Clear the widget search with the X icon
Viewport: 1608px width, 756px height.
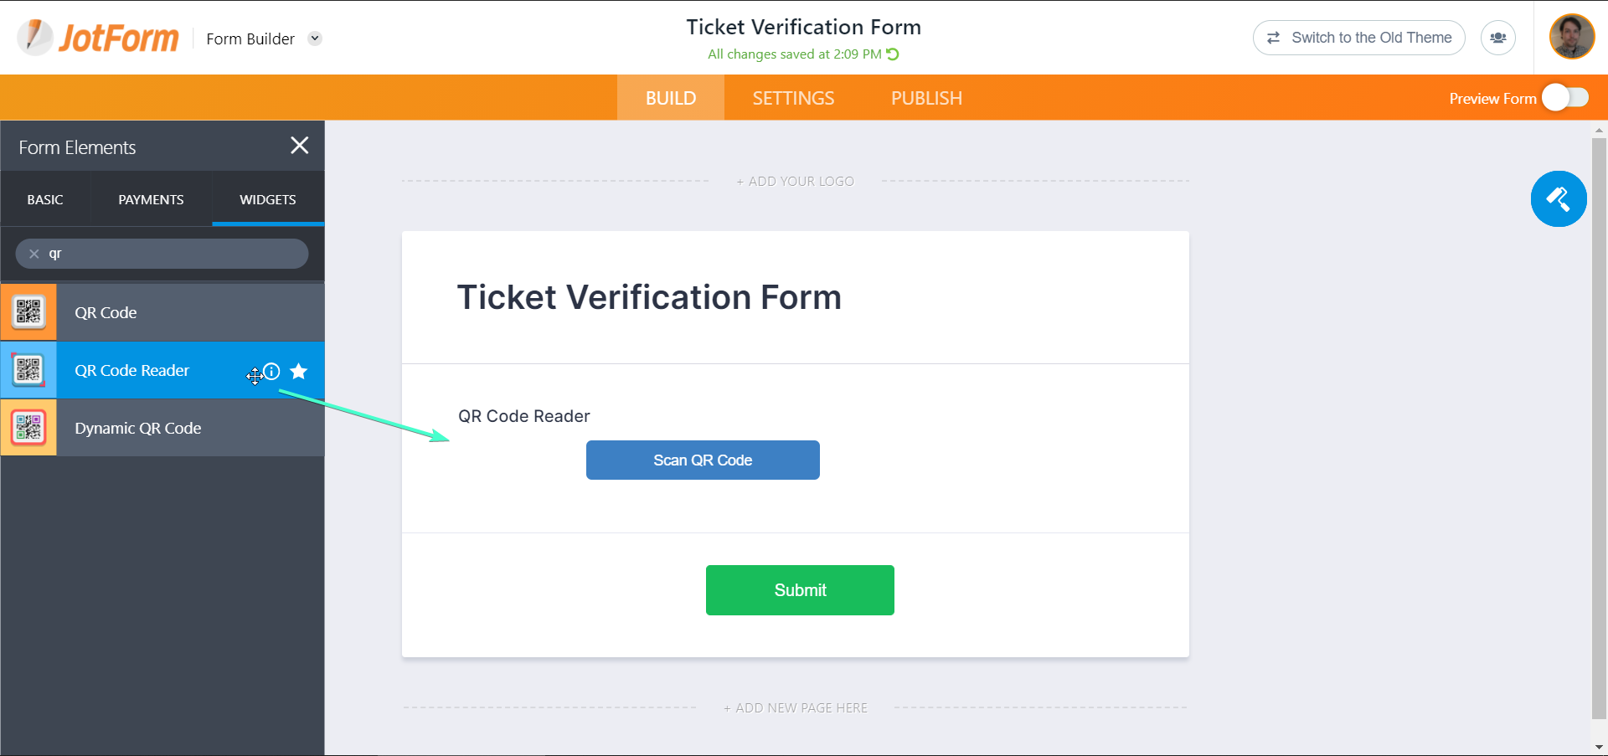coord(34,254)
